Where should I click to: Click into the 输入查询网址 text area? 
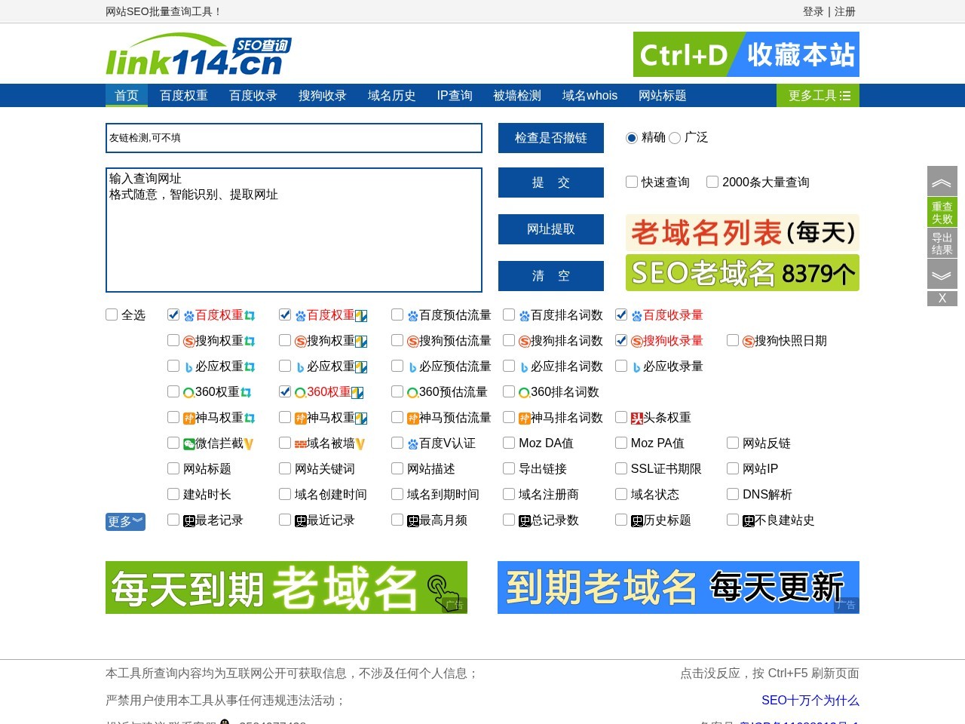[x=294, y=230]
